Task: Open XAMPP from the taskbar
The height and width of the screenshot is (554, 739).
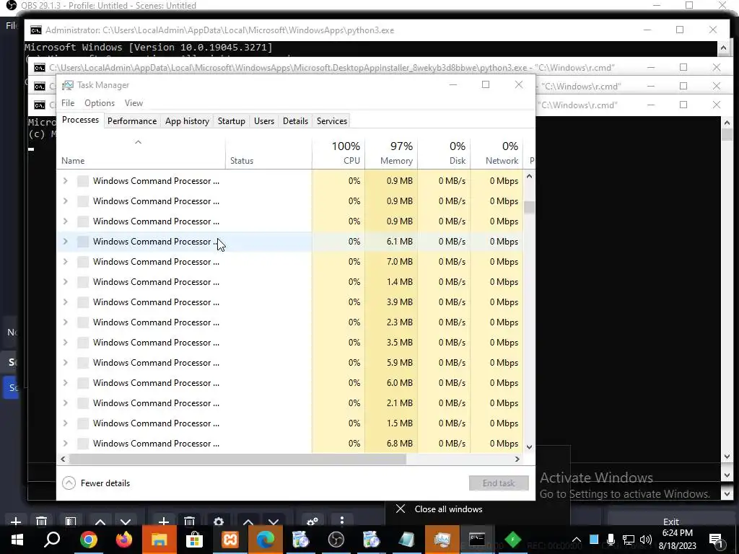Action: pyautogui.click(x=230, y=540)
